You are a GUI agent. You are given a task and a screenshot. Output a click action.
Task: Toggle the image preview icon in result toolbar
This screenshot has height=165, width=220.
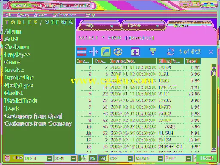pos(106,52)
